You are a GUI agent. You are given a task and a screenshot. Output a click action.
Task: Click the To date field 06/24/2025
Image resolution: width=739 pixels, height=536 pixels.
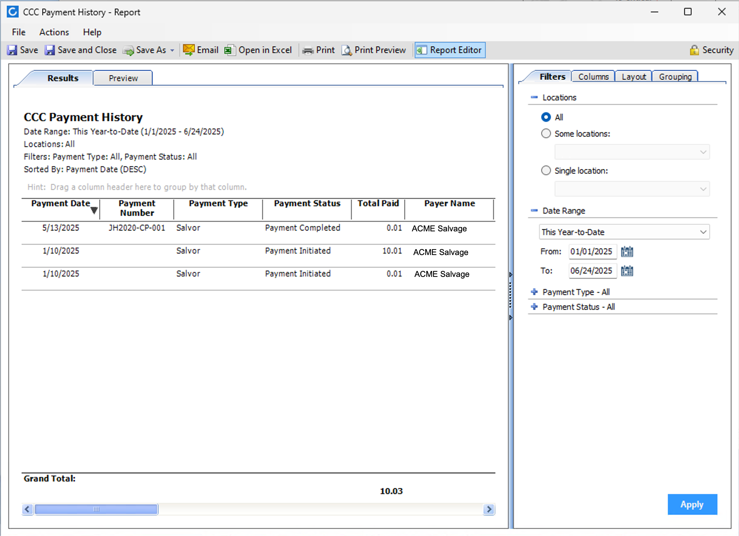coord(592,271)
